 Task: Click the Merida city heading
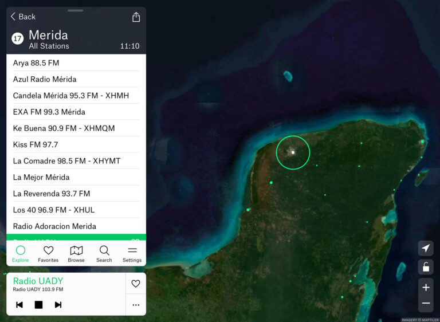click(48, 36)
